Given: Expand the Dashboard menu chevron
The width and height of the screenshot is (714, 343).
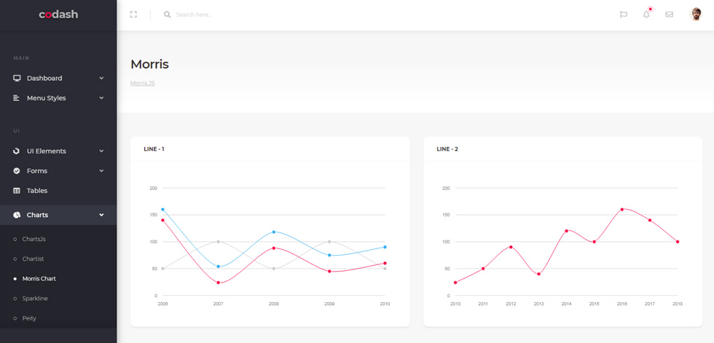Looking at the screenshot, I should coord(101,78).
